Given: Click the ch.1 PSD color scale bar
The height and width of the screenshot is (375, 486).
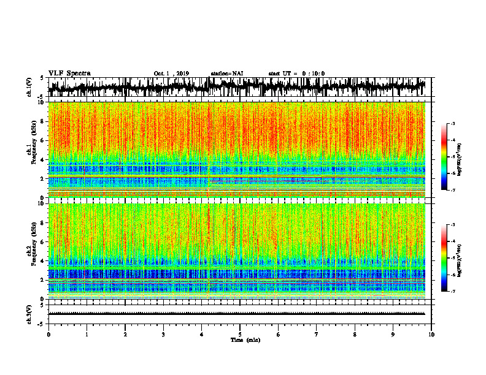Looking at the screenshot, I should click(444, 156).
